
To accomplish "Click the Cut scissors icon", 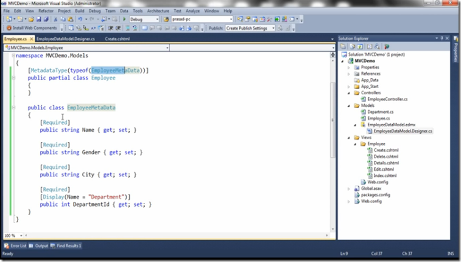I will coord(55,19).
